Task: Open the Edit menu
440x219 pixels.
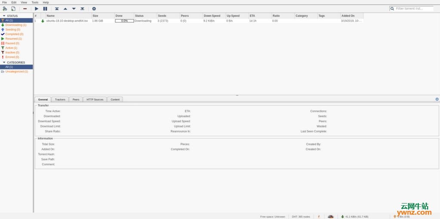Action: [14, 2]
